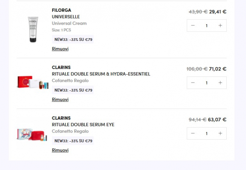Click NEW33 promo badge on Filorga item
The image size is (246, 170).
click(73, 39)
